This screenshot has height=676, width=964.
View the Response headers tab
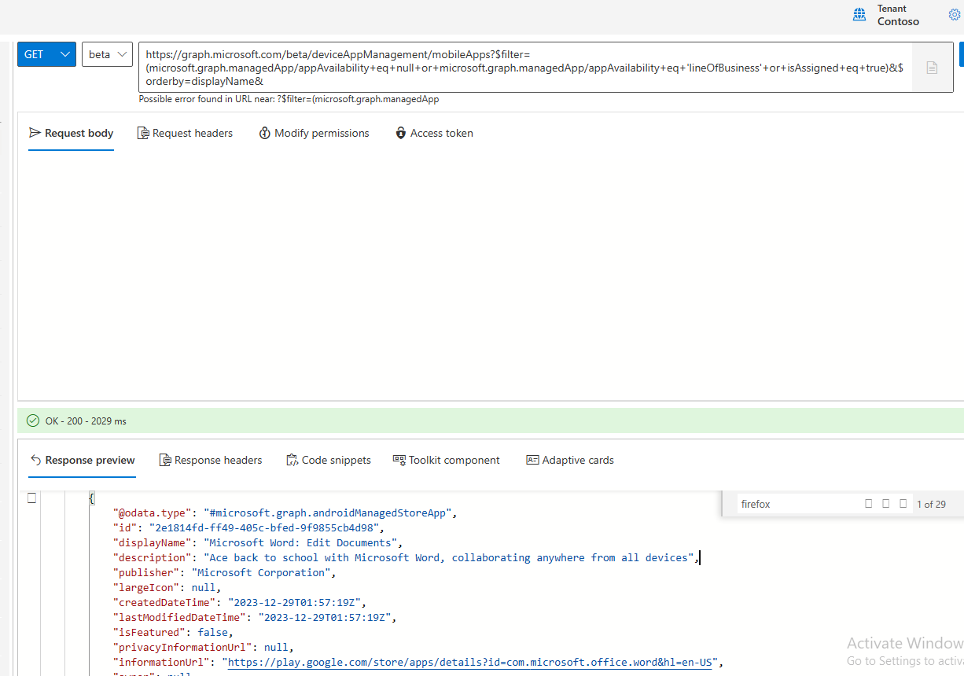211,460
